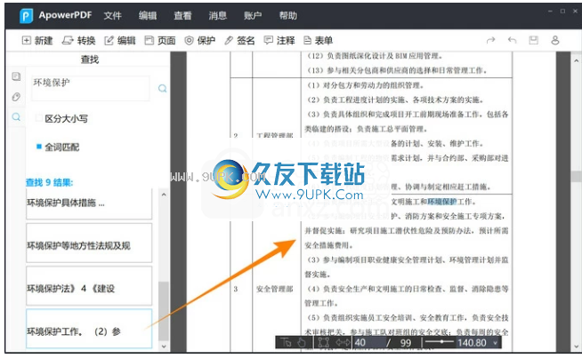
Task: Select the hand pan tool
Action: coord(302,343)
